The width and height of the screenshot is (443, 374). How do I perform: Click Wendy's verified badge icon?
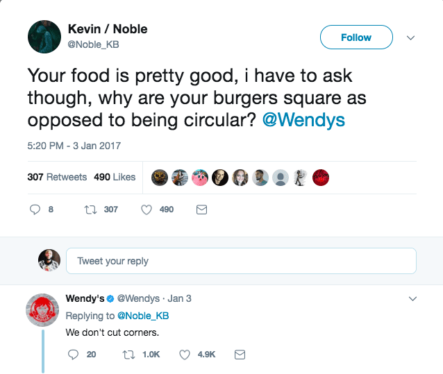pos(110,299)
